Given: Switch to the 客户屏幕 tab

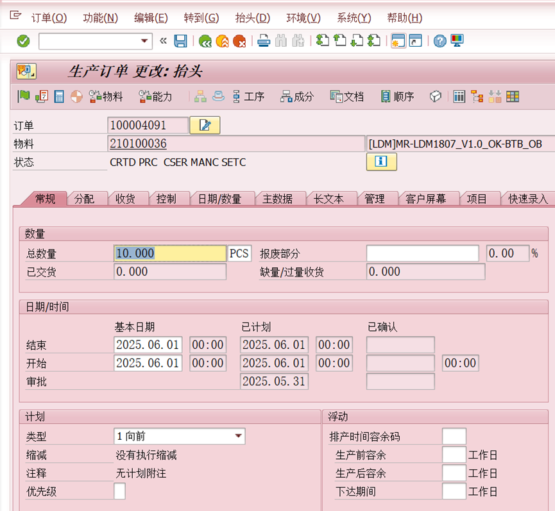Looking at the screenshot, I should click(426, 199).
